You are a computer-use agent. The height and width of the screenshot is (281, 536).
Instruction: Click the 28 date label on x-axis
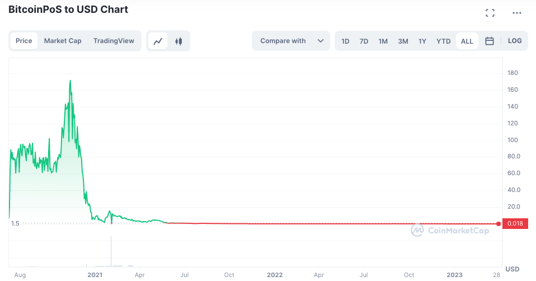pos(496,275)
